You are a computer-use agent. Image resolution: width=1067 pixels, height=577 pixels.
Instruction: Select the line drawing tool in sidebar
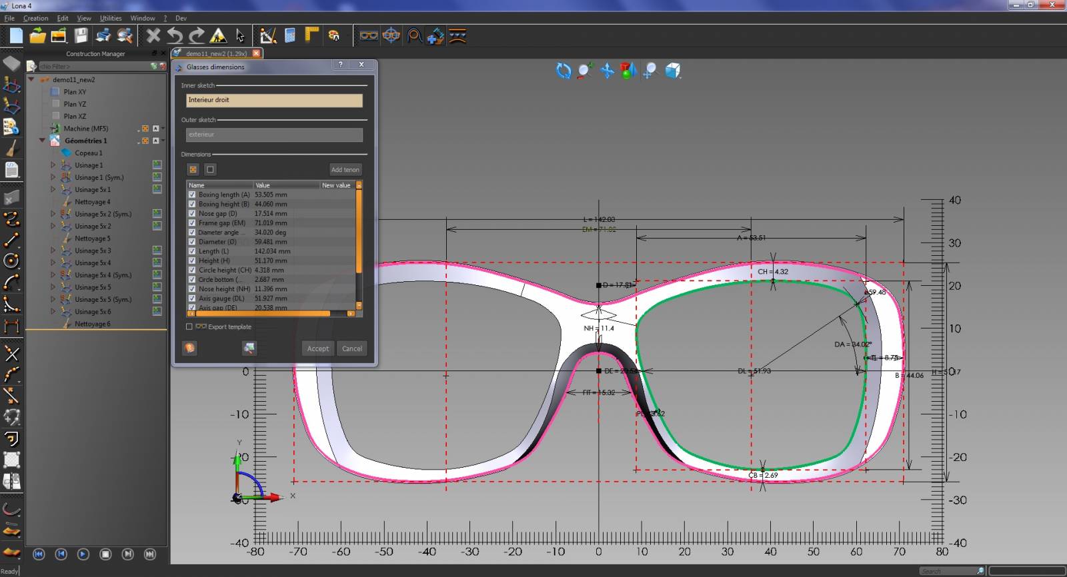pos(11,240)
